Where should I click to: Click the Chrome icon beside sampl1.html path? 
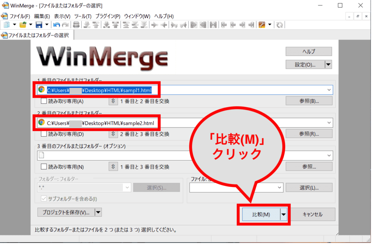41,90
